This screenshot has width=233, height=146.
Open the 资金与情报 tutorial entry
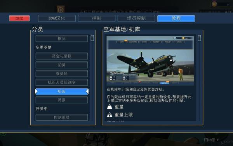click(62, 56)
